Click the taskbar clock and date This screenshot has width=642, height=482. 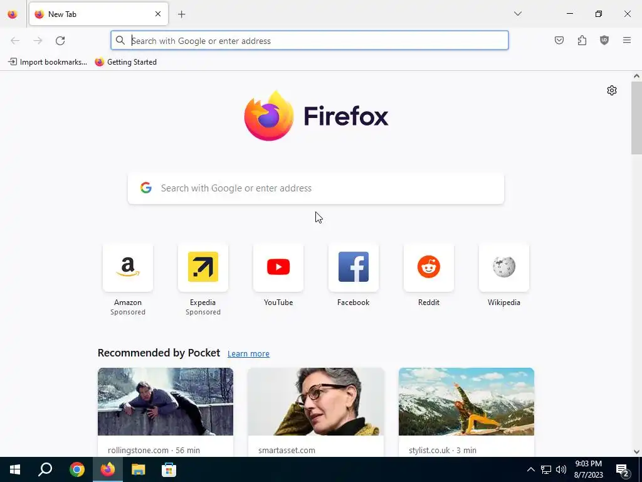[588, 469]
